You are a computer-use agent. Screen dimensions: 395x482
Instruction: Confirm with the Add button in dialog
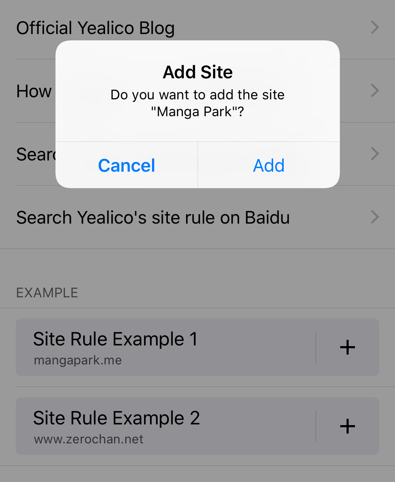tap(269, 165)
